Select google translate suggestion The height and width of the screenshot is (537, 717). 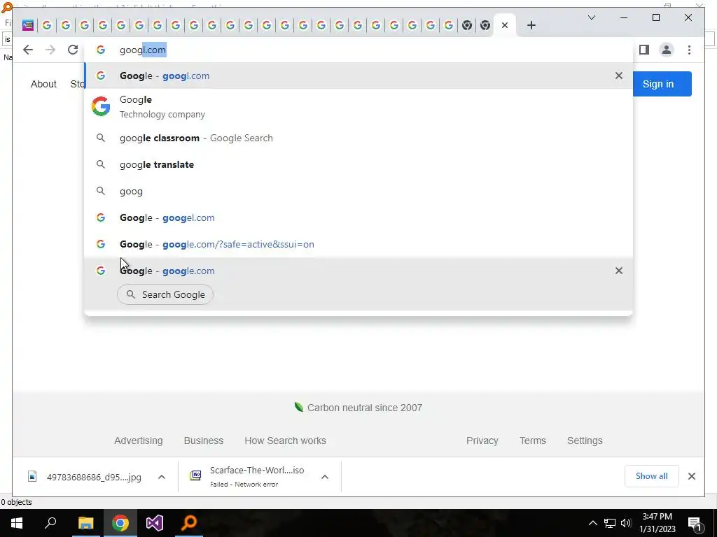(x=358, y=164)
